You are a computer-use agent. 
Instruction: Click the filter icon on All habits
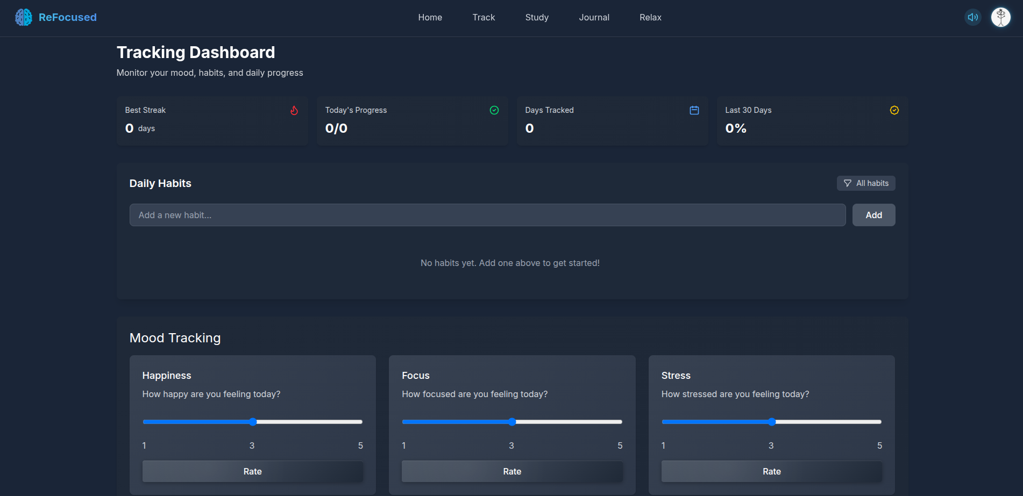coord(847,183)
